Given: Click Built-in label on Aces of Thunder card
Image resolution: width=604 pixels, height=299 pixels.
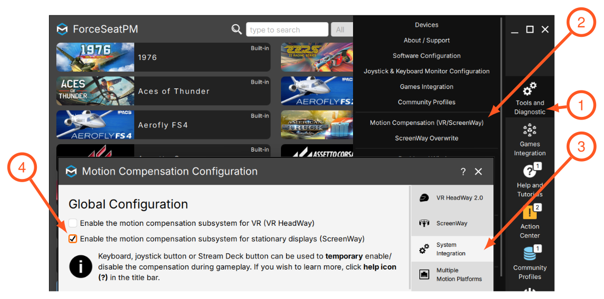Looking at the screenshot, I should click(259, 82).
